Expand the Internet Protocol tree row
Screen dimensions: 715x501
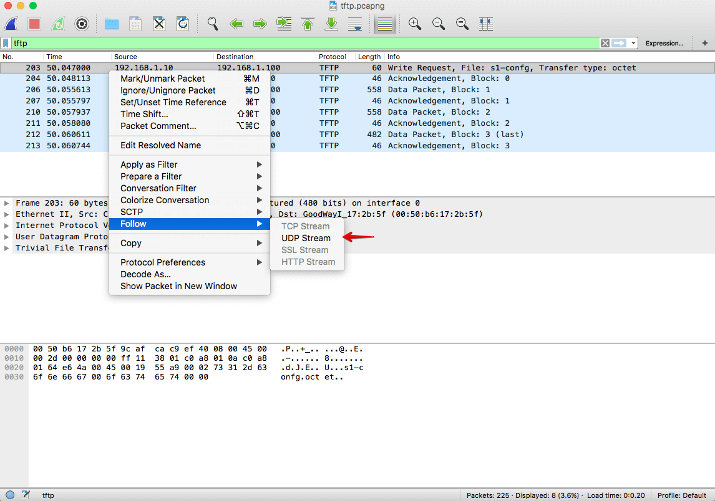[6, 226]
